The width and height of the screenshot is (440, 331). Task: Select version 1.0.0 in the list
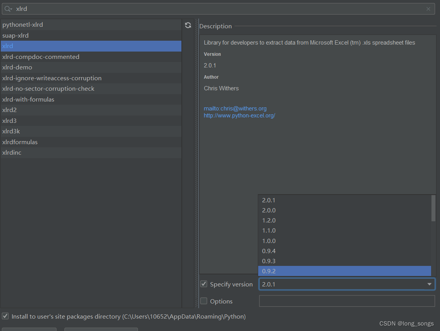[269, 241]
